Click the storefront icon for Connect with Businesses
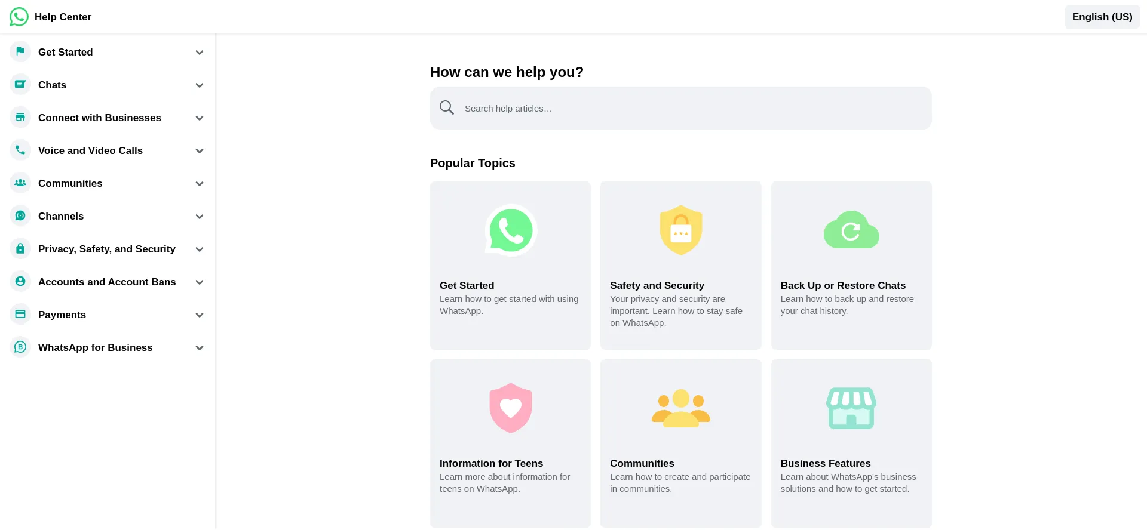Screen dimensions: 1147x530 [x=20, y=118]
